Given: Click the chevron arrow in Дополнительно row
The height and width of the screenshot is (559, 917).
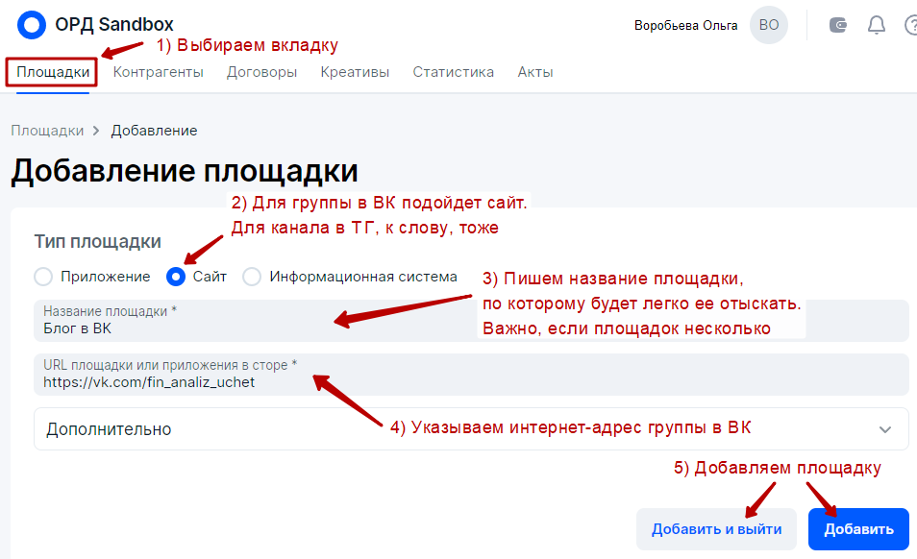Looking at the screenshot, I should tap(885, 429).
